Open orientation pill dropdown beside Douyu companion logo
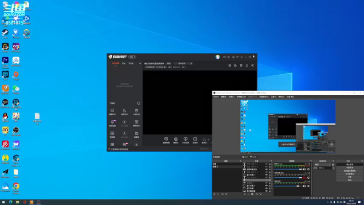This screenshot has width=364, height=205. (132, 57)
